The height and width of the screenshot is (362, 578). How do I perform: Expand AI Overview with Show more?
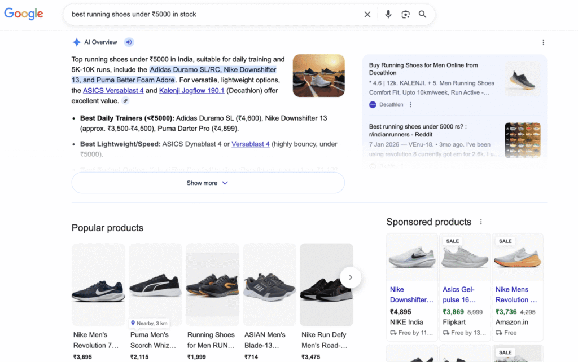point(208,183)
